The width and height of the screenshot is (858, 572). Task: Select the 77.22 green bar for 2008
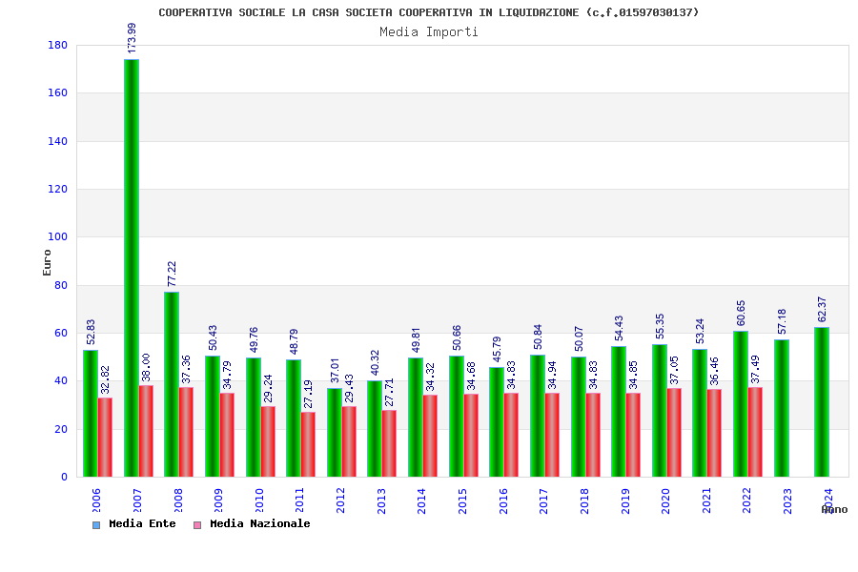pos(172,384)
